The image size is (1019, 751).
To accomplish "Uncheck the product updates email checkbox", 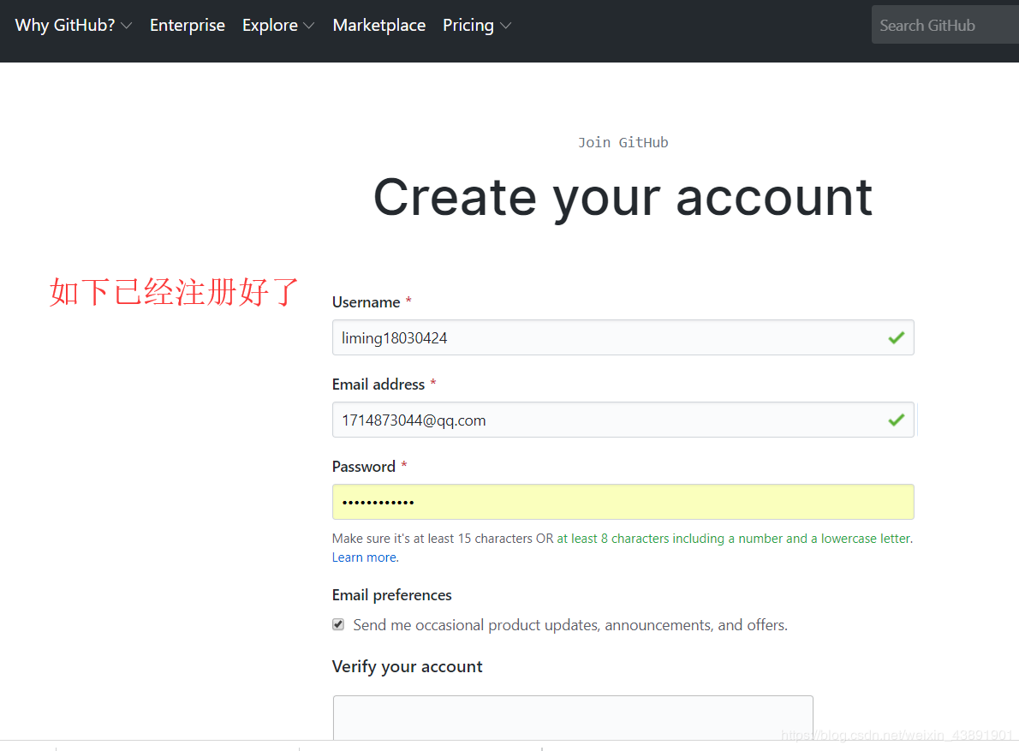I will pos(338,624).
